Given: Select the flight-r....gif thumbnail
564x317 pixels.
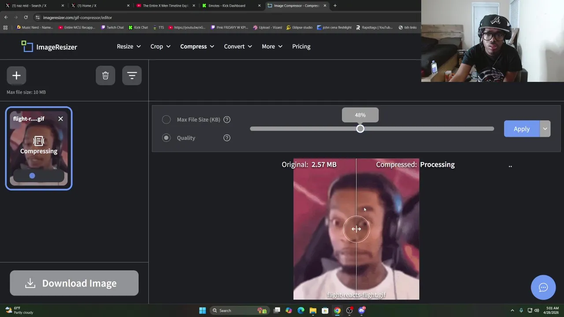Looking at the screenshot, I should [39, 148].
